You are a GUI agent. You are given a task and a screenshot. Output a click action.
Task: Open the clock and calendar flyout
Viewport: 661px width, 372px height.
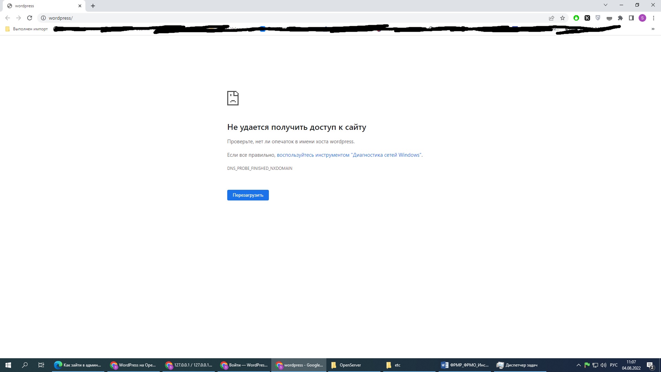631,365
